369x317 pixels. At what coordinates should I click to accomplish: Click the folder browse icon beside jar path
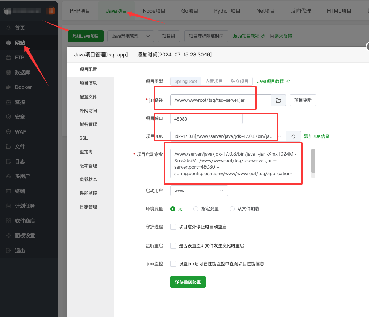[278, 100]
